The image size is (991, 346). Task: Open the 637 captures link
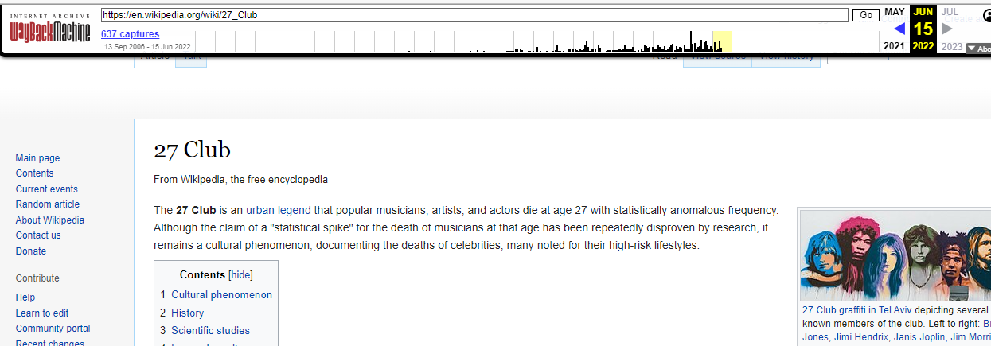click(x=130, y=34)
